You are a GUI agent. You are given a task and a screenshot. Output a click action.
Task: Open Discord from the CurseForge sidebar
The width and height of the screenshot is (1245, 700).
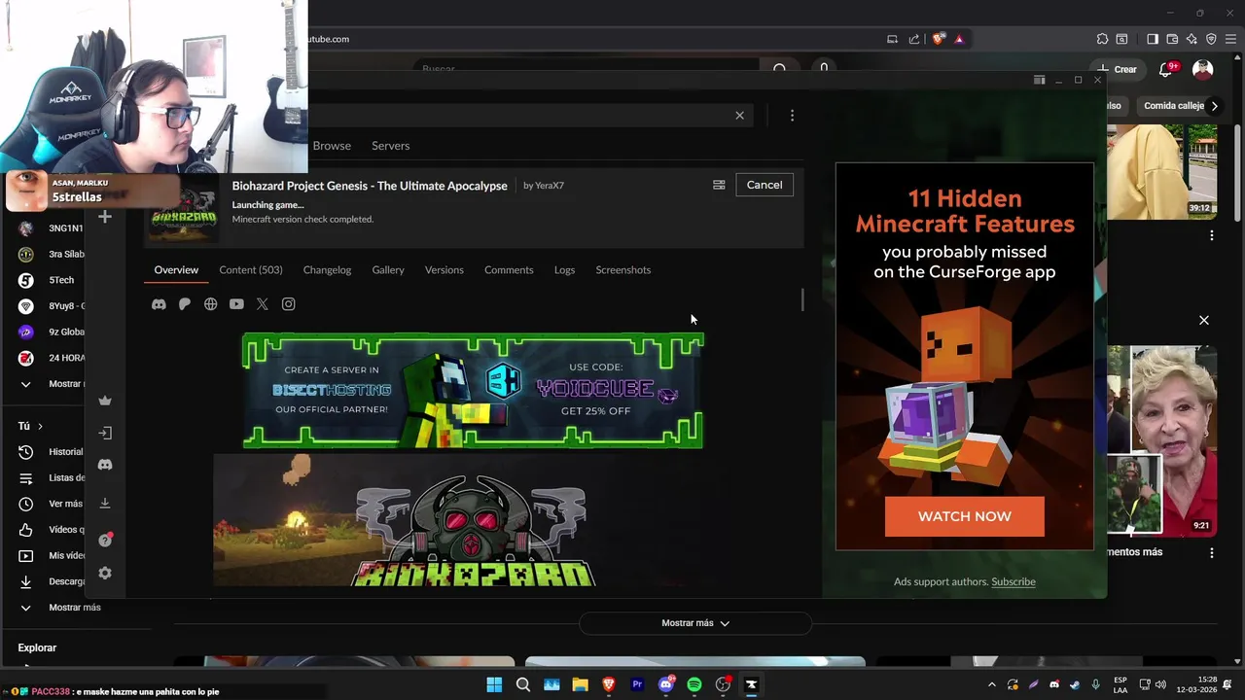click(x=105, y=465)
